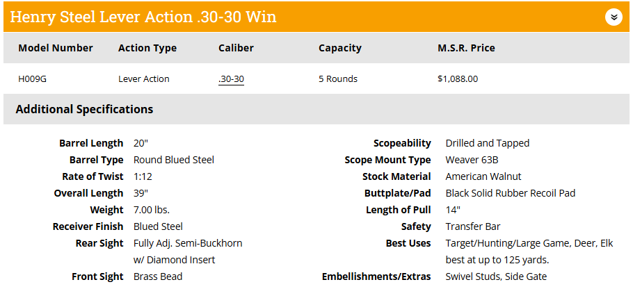The image size is (633, 289).
Task: Click the Rate of Twist 1:12 value
Action: pyautogui.click(x=143, y=176)
